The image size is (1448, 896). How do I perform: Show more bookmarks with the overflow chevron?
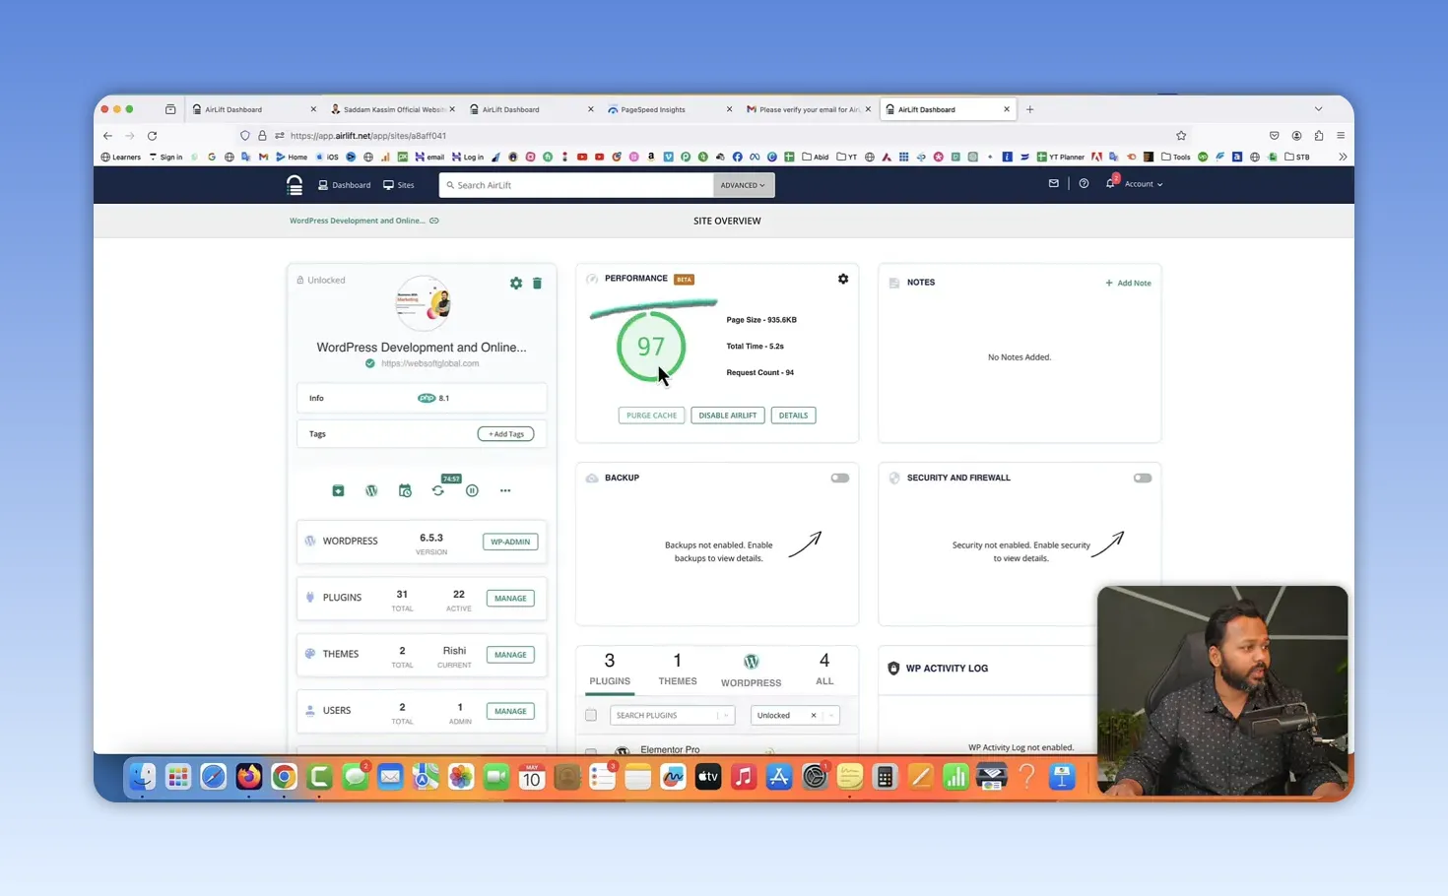click(x=1342, y=157)
